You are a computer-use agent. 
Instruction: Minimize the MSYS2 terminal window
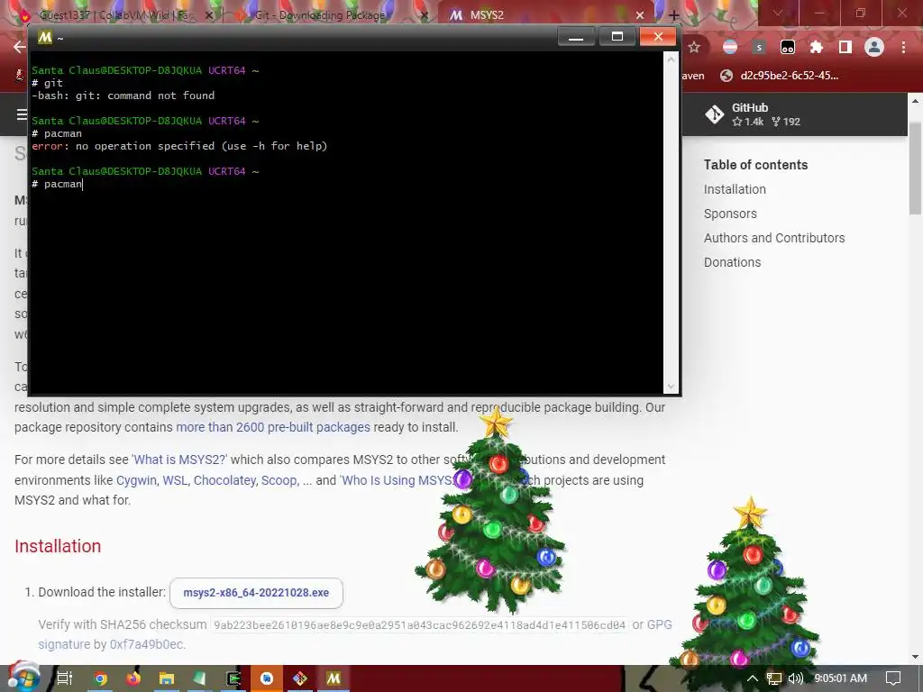pyautogui.click(x=576, y=37)
